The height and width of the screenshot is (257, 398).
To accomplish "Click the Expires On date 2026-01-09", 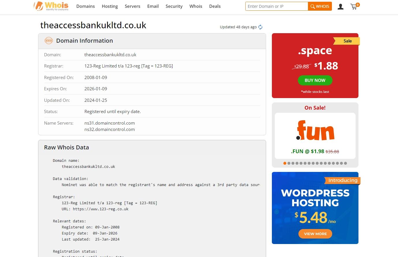I will coord(96,89).
